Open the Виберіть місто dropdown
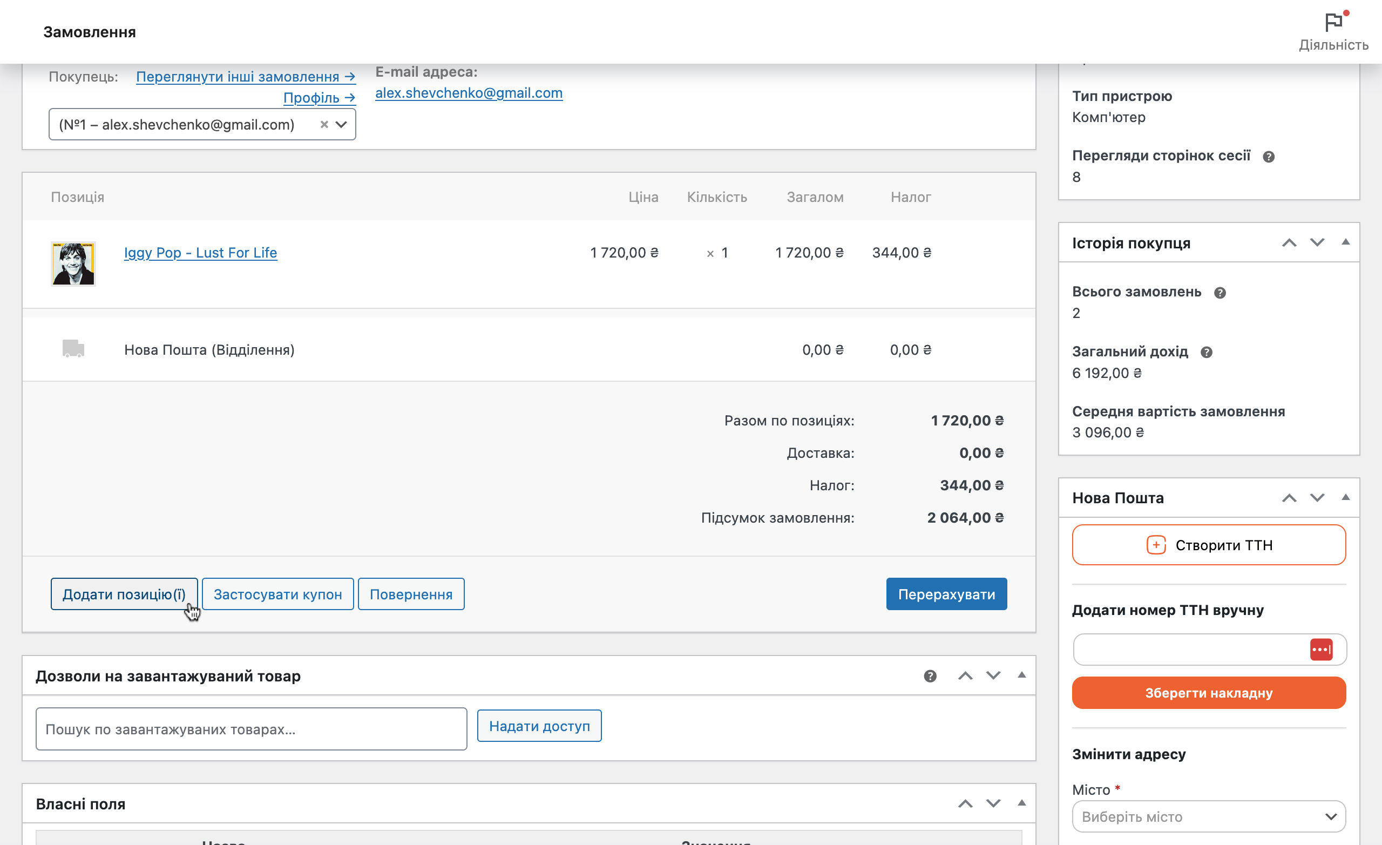 [x=1209, y=816]
